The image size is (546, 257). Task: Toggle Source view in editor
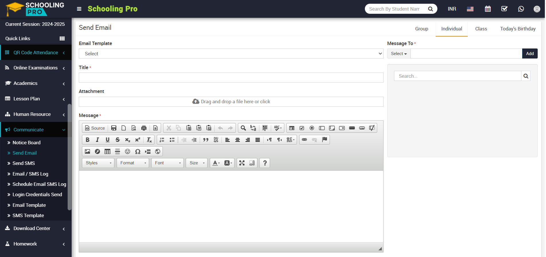pyautogui.click(x=95, y=128)
